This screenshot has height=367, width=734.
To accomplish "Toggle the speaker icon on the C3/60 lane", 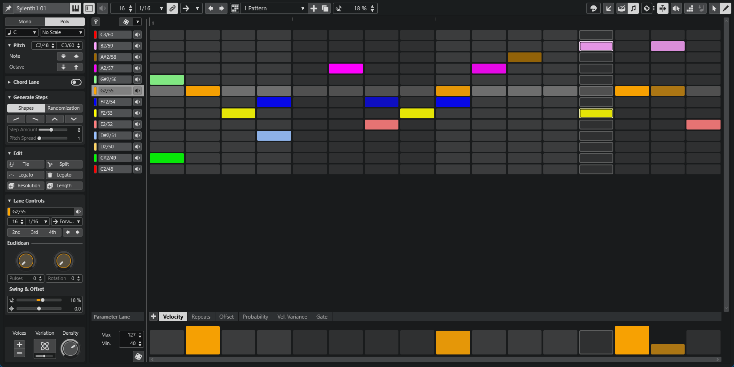I will point(137,35).
